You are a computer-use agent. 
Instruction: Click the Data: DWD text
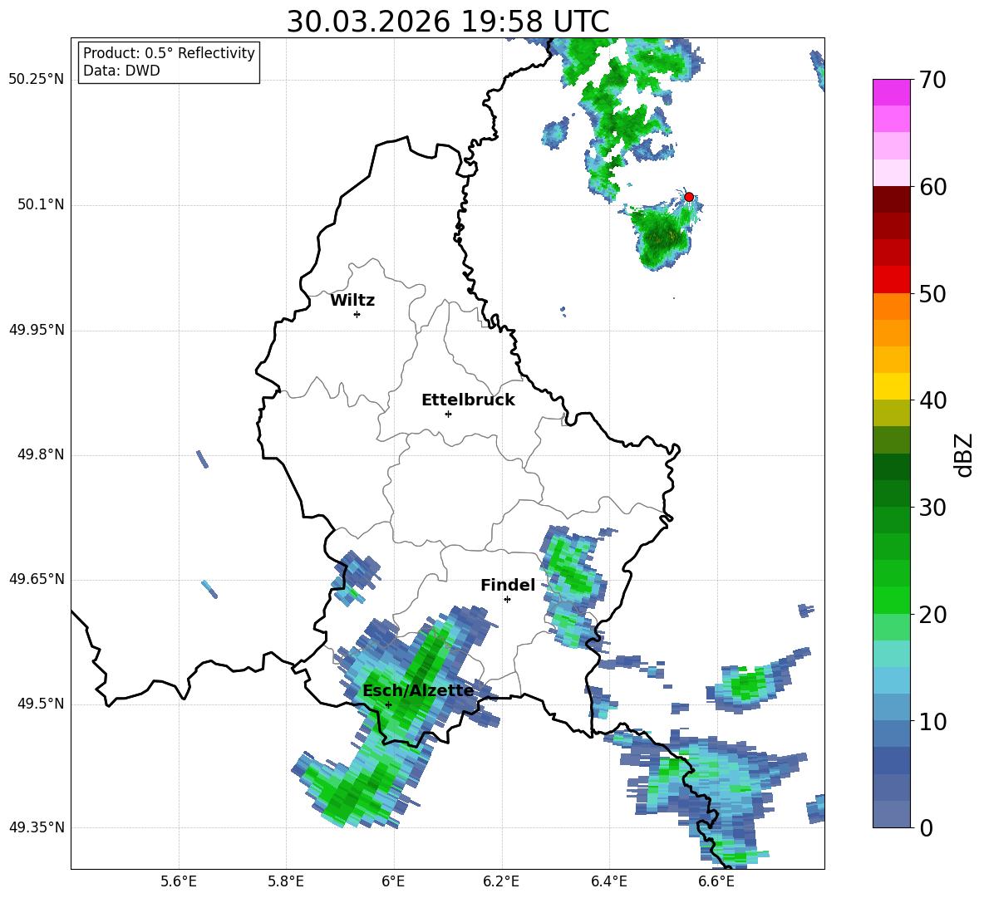point(121,71)
